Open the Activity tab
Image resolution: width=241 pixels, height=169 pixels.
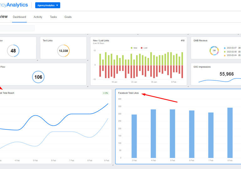(38, 17)
